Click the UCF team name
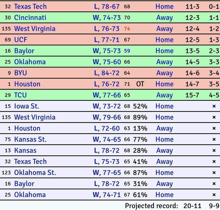 coord(21,40)
